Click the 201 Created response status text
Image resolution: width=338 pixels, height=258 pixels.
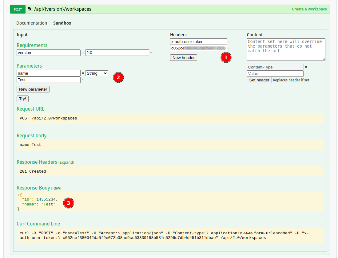coord(33,171)
